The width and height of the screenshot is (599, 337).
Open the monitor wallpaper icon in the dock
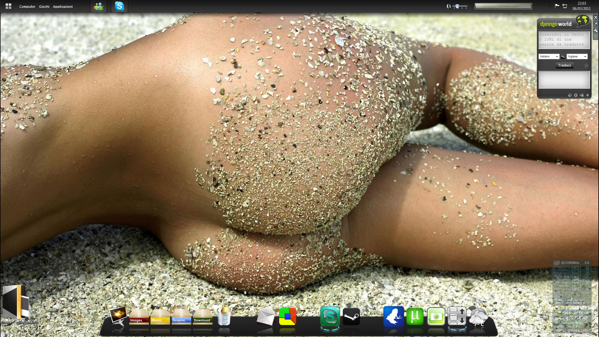pos(118,316)
